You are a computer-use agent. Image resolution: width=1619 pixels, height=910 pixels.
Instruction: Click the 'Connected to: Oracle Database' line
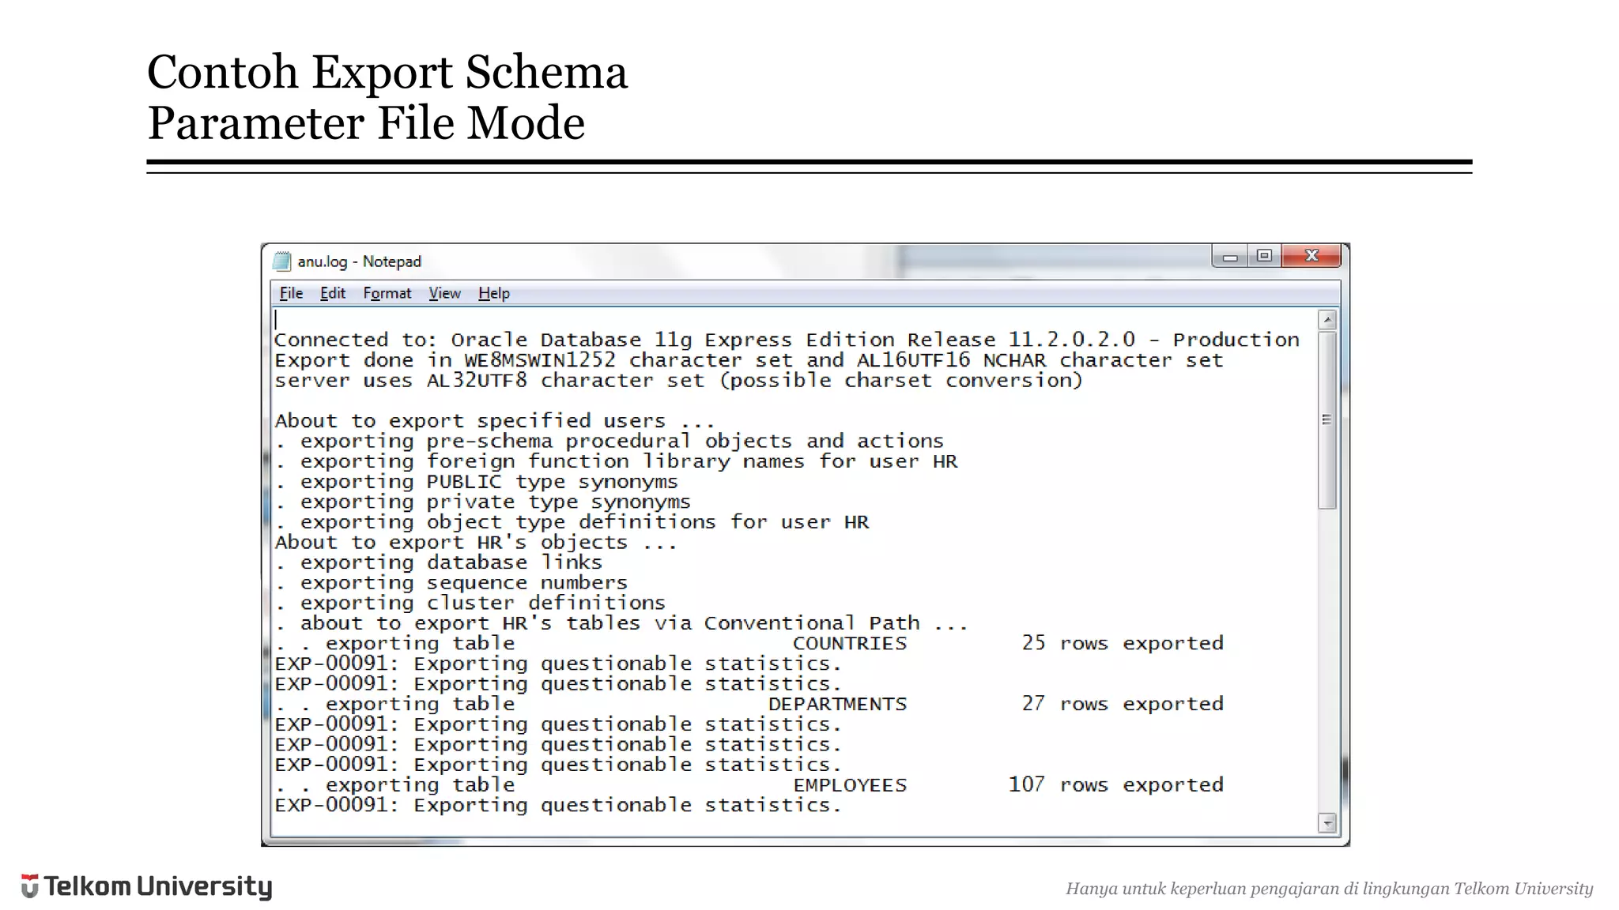pos(787,340)
